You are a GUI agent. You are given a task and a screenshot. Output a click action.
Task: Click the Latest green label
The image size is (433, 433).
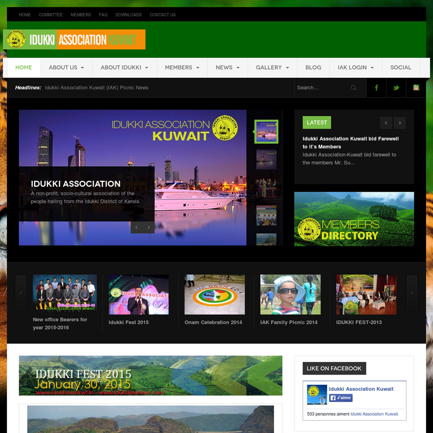(317, 122)
